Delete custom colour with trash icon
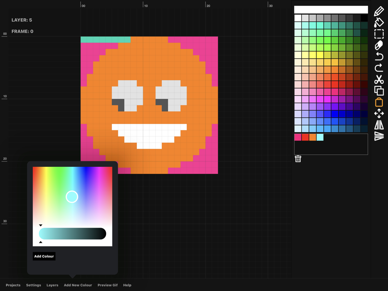Screen dimensions: 388x291 click(298, 159)
